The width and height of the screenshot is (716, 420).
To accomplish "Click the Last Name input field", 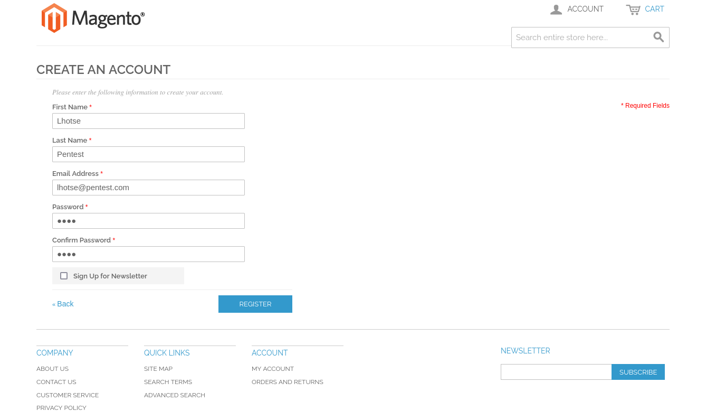I will tap(148, 154).
